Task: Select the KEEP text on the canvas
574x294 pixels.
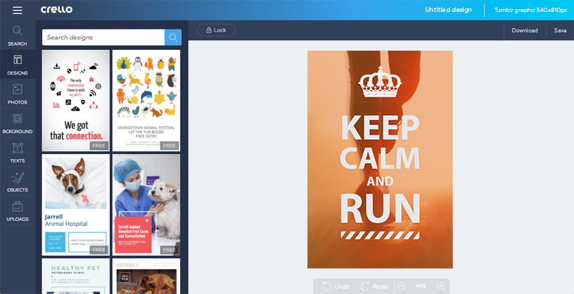Action: click(380, 128)
